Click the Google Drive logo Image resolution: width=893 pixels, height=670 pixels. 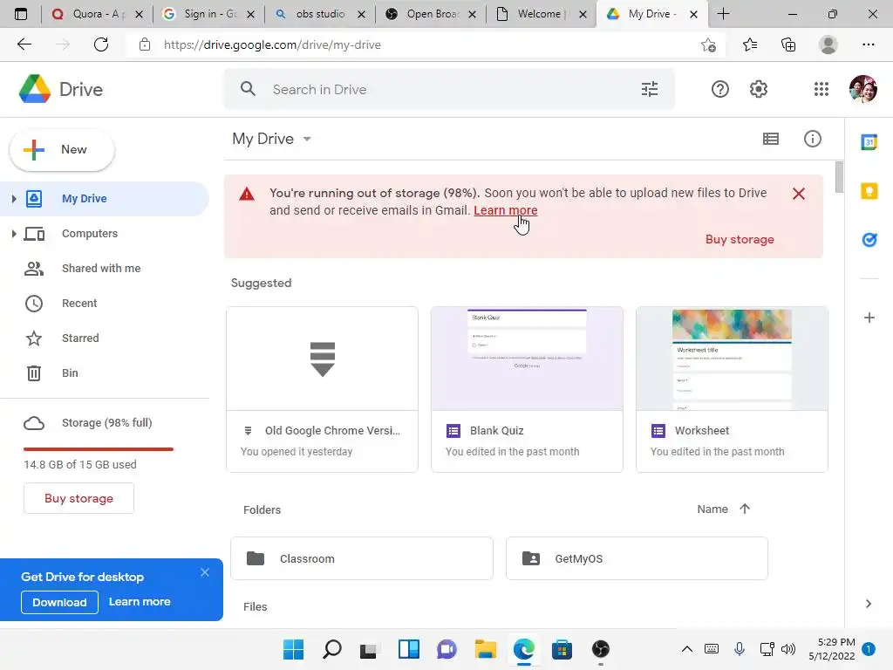[35, 89]
